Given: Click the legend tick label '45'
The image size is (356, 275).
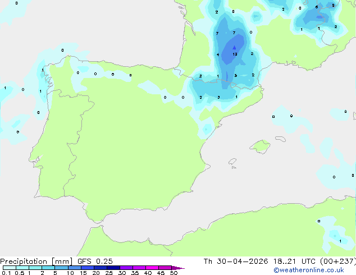Looking at the screenshot, I should point(161,273).
